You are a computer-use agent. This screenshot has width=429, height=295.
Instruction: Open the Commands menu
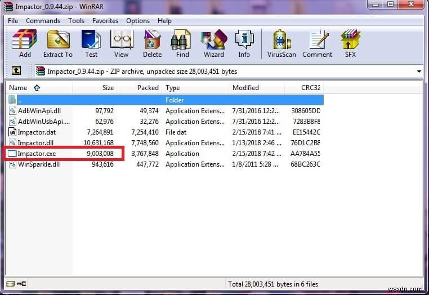[x=43, y=21]
